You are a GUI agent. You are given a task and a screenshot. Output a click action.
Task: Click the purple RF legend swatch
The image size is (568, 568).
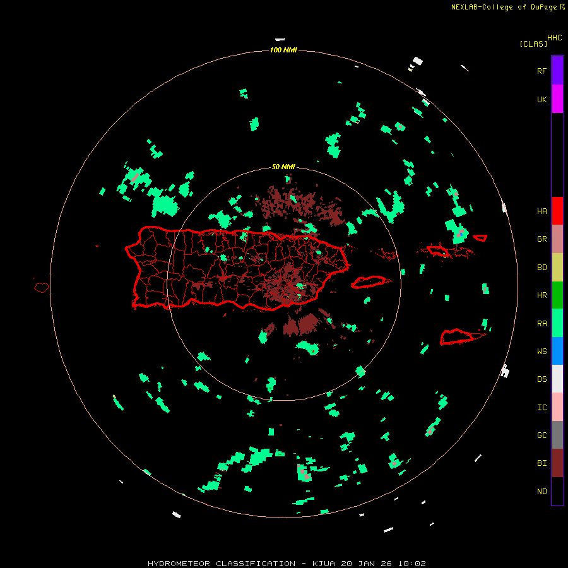point(557,71)
